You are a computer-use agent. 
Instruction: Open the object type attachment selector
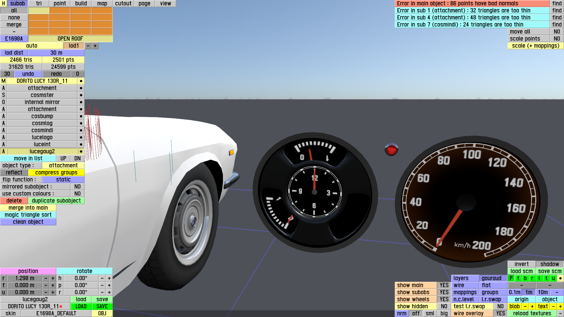click(x=63, y=166)
